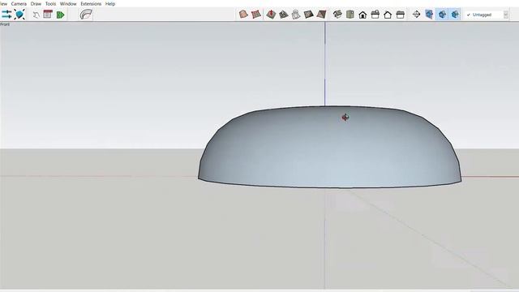Click the tag dropdown arrow button
Screen dimensions: 519x292
pyautogui.click(x=505, y=15)
